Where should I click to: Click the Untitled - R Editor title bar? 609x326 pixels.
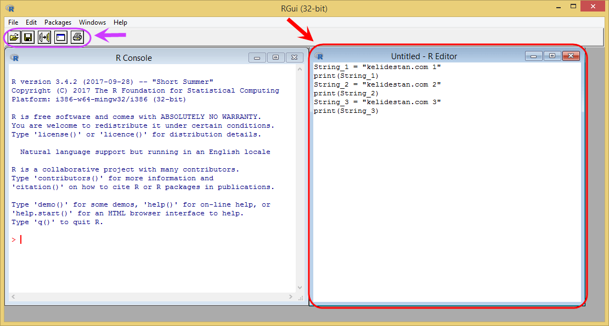pyautogui.click(x=424, y=56)
